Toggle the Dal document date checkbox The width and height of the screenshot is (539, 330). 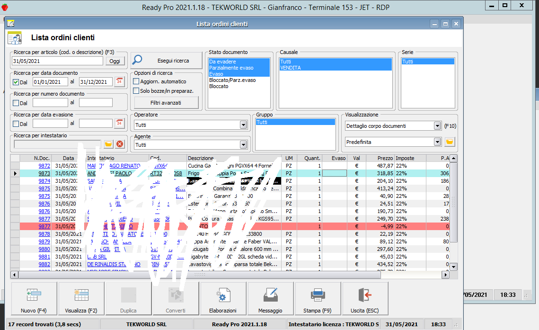point(16,82)
